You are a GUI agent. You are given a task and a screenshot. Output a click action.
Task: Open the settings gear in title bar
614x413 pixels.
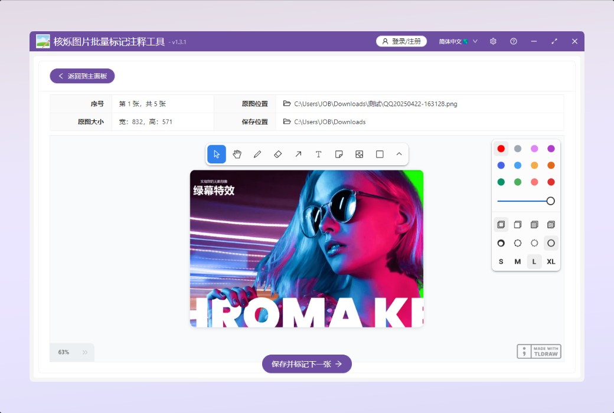(x=493, y=41)
